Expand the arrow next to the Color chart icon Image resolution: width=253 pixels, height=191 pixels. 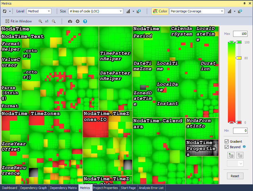click(235, 12)
